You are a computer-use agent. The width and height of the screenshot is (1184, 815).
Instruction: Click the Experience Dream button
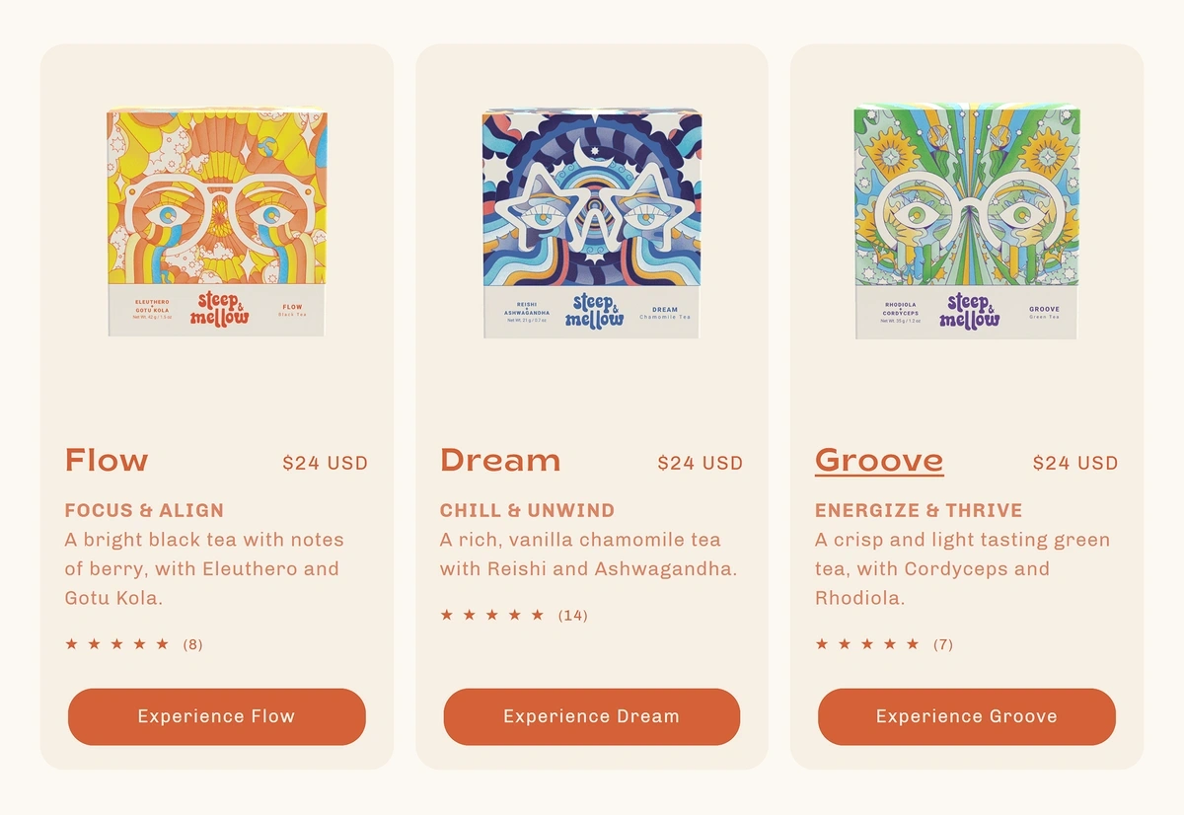point(591,716)
